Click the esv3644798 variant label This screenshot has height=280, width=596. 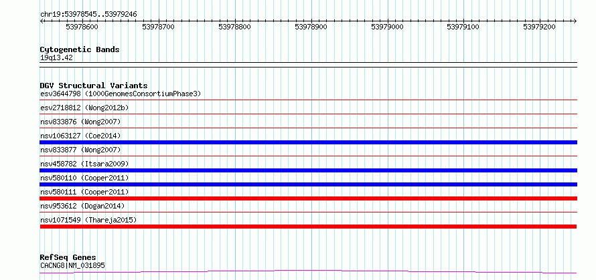(121, 94)
